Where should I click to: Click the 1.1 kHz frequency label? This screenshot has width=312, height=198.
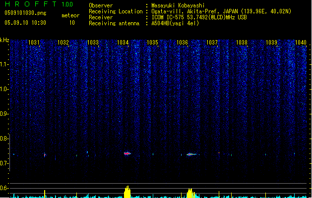coord(4,64)
